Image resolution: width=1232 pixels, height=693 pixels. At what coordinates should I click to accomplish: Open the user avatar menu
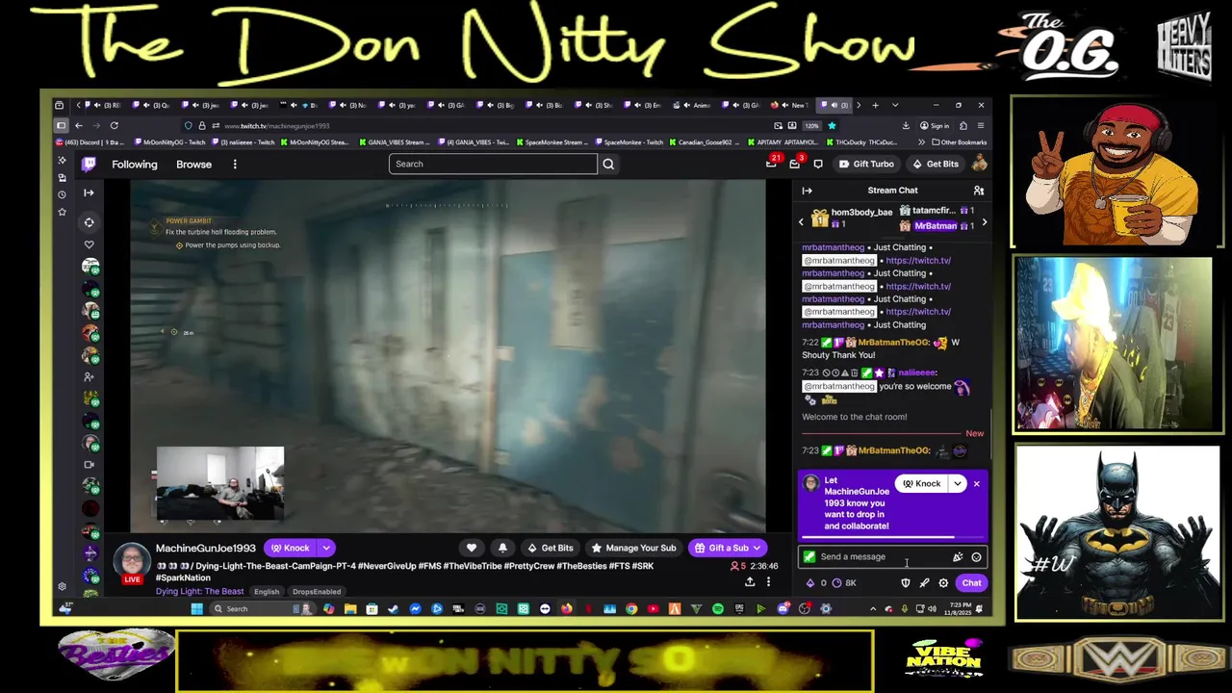coord(978,164)
